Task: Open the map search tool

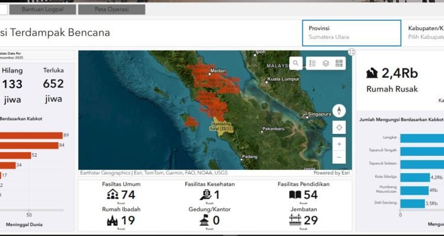Action: click(x=296, y=63)
